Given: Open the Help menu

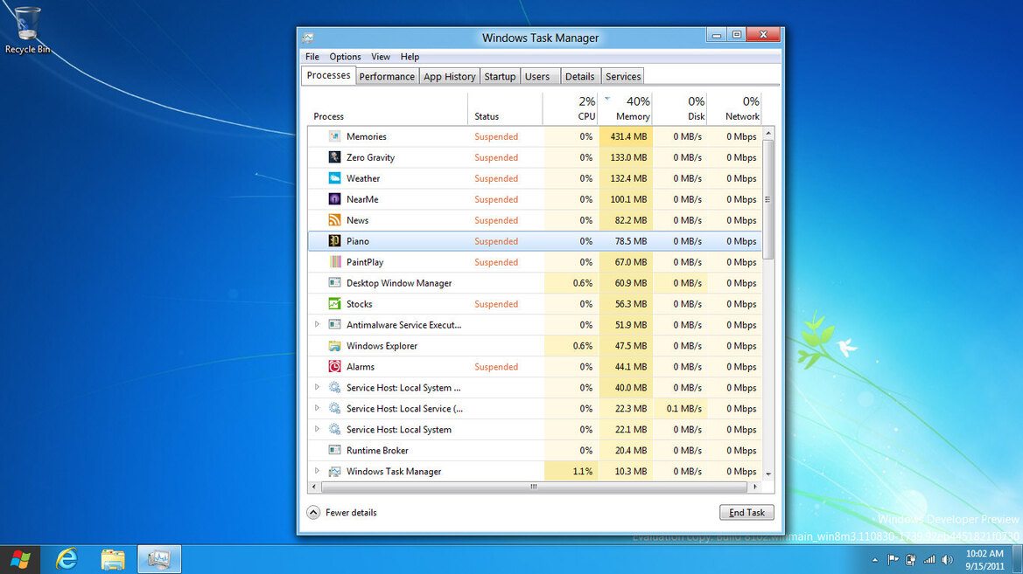Looking at the screenshot, I should tap(410, 57).
